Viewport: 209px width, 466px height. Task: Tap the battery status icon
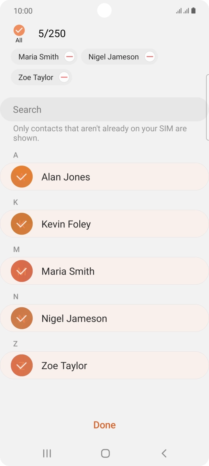pos(193,11)
